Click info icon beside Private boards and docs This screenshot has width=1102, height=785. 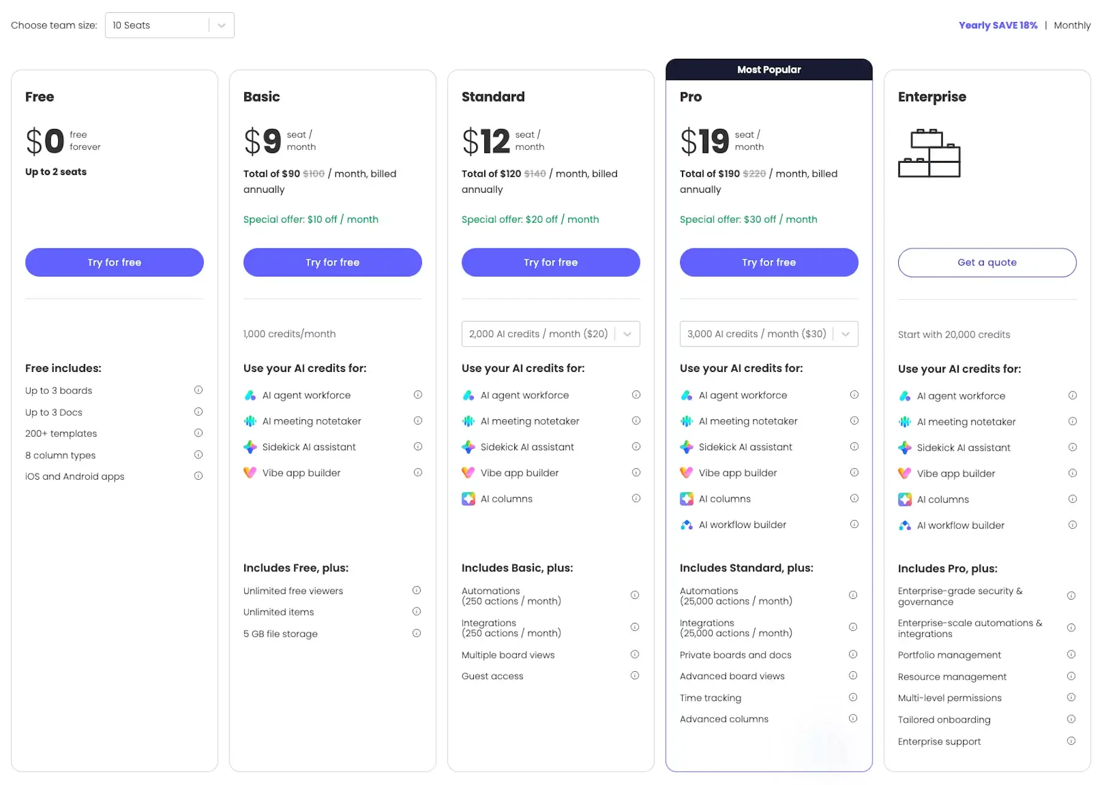[853, 654]
